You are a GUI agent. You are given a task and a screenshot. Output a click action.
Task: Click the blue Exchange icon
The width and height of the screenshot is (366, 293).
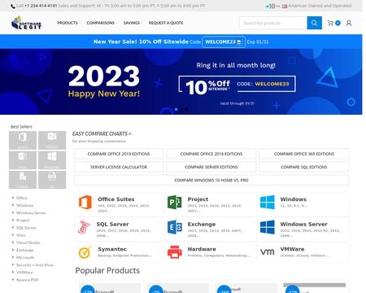coord(175,227)
